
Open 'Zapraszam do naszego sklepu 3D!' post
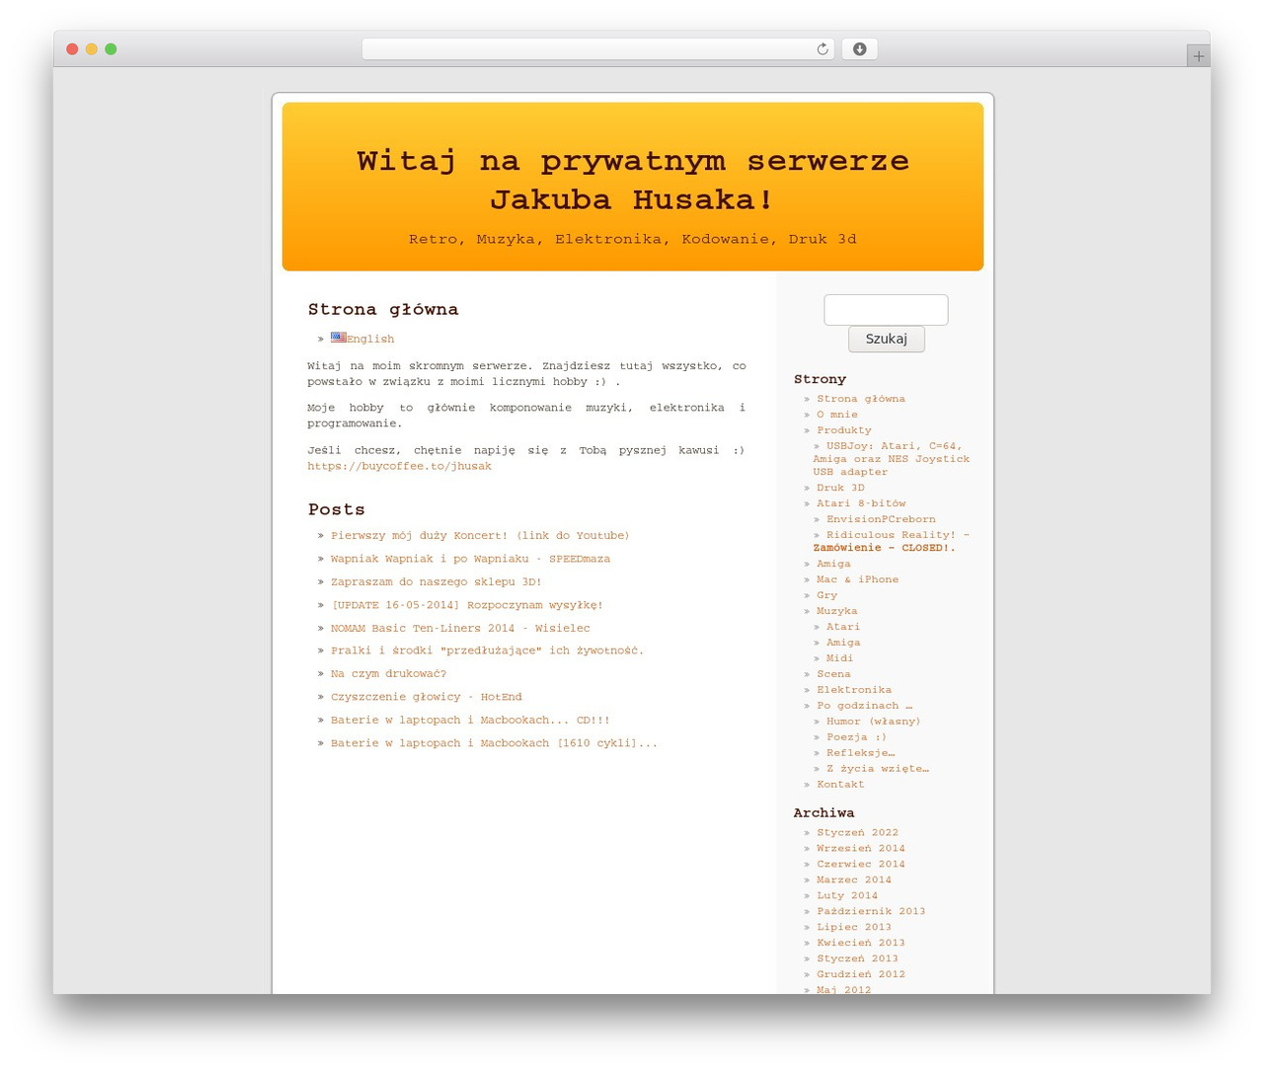(435, 582)
